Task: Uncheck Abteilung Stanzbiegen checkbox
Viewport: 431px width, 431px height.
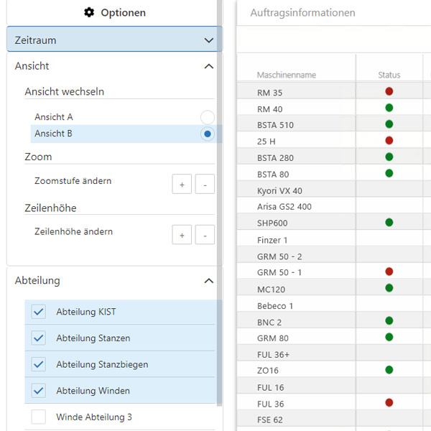Action: (39, 364)
